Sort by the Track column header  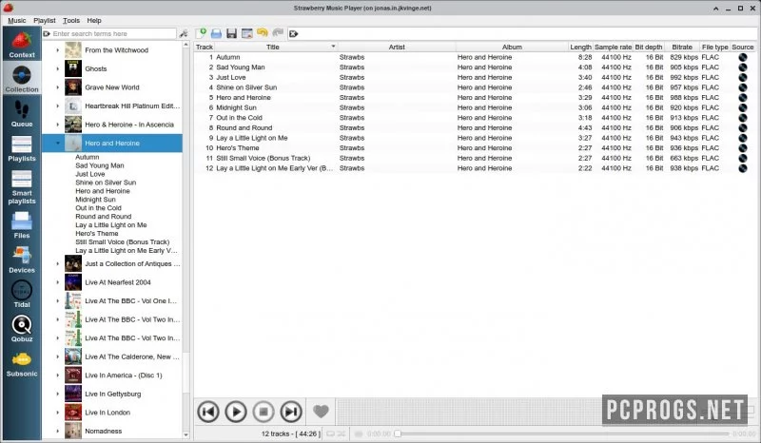click(205, 48)
